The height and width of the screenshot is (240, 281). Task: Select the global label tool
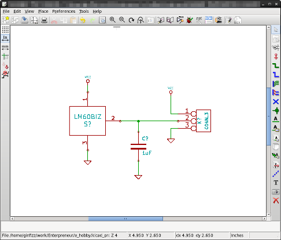(x=276, y=128)
